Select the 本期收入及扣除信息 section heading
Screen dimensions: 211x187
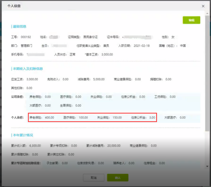coord(28,69)
